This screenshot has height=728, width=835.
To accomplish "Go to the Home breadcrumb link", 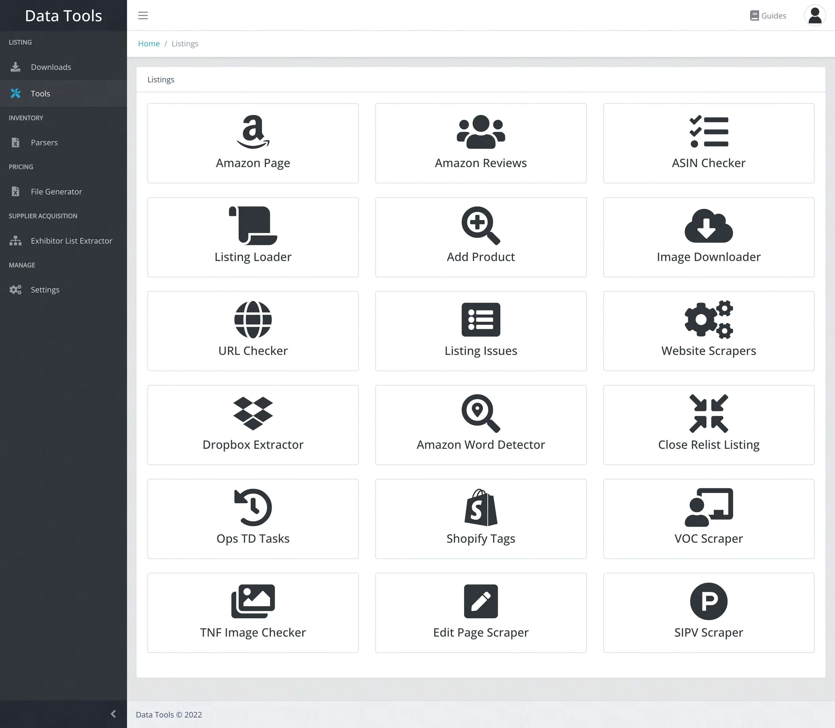I will (149, 43).
